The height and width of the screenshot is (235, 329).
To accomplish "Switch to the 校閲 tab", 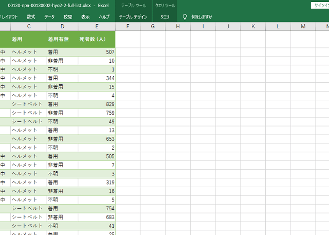I will (x=68, y=17).
